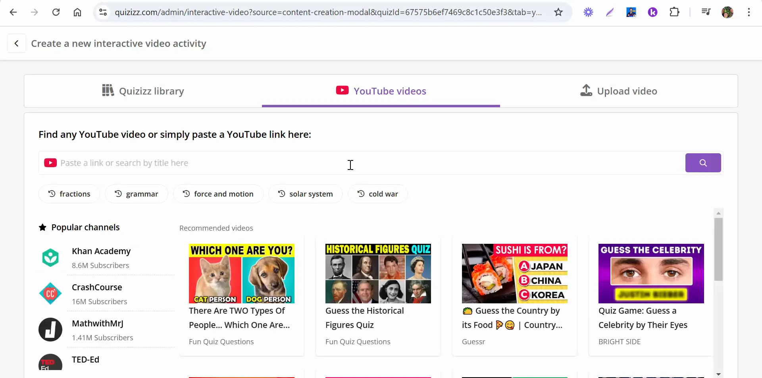
Task: Click the Guessr channel name
Action: click(x=473, y=342)
